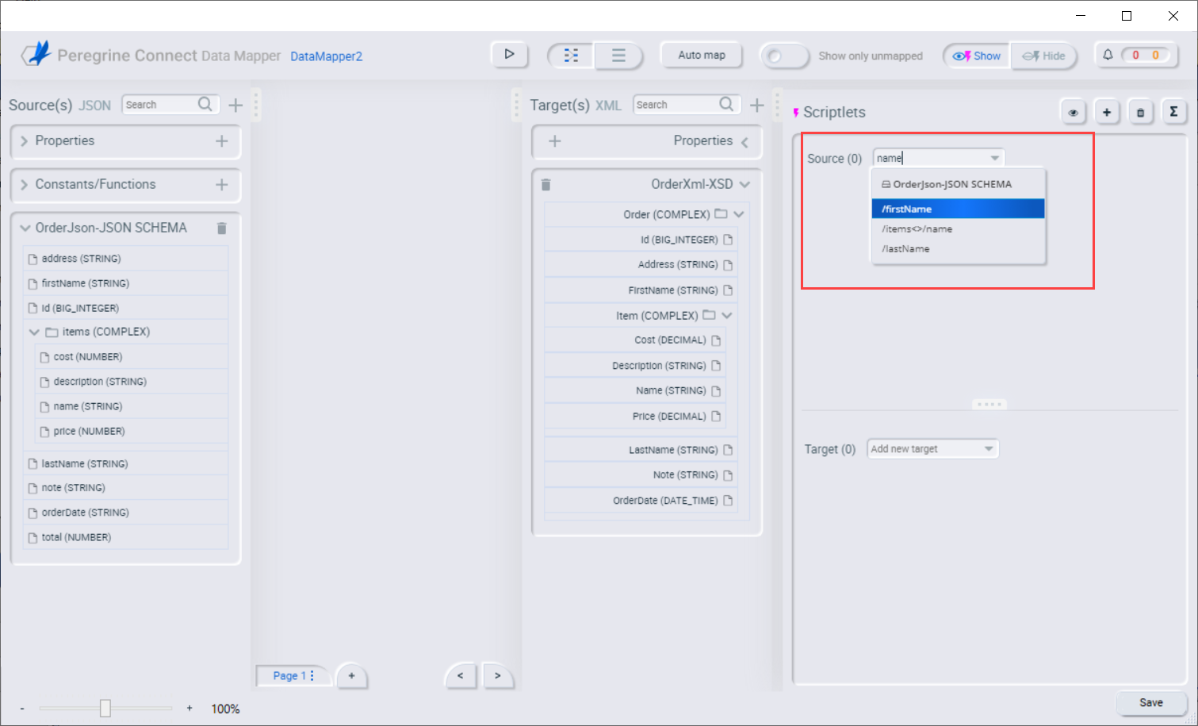Expand Source Properties section

[24, 140]
